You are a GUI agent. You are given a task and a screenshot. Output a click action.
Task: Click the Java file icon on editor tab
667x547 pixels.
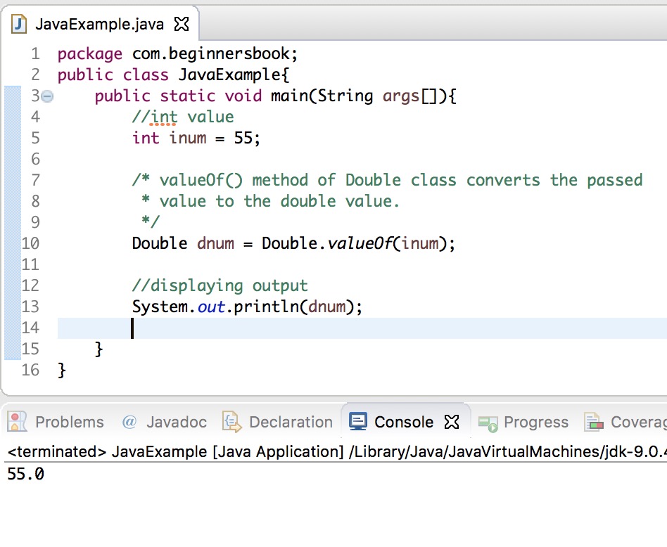coord(19,24)
